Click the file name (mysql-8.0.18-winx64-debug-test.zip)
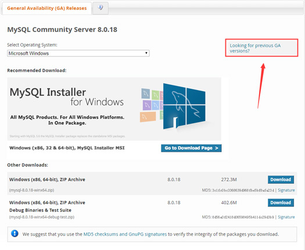305x250 pixels. pyautogui.click(x=42, y=217)
